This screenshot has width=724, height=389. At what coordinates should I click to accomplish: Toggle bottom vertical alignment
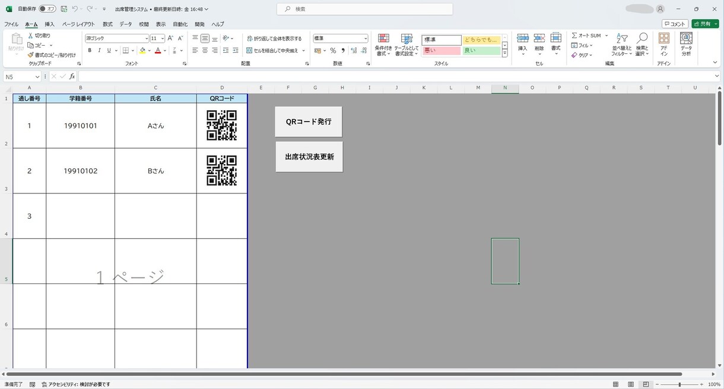click(x=215, y=38)
